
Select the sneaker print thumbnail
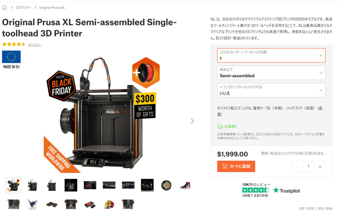[185, 186]
